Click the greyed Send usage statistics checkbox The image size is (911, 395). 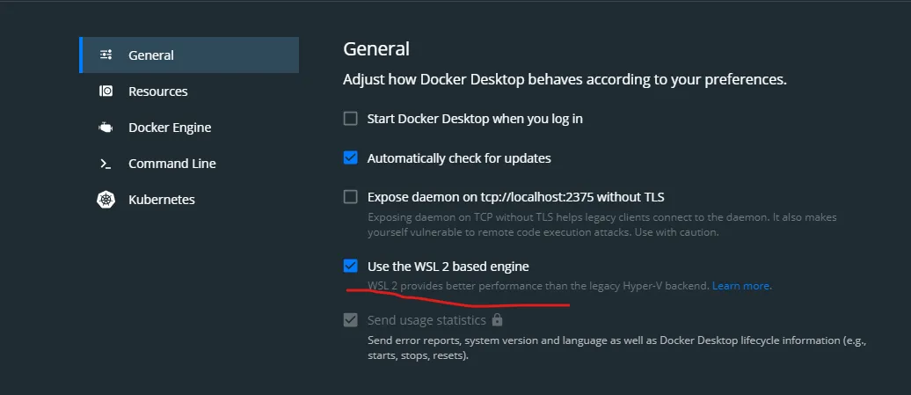pyautogui.click(x=351, y=320)
